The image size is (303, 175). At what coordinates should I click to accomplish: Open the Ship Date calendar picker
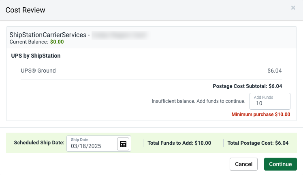click(123, 144)
